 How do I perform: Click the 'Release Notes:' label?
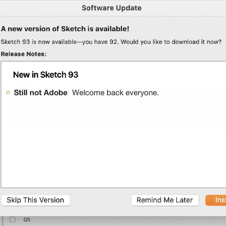[x=24, y=54]
